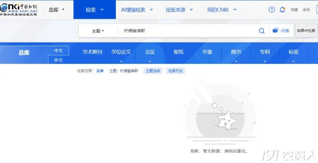Screen dimensions: 318x163
Task: Open the 报纸 tab
Action: pos(179,52)
